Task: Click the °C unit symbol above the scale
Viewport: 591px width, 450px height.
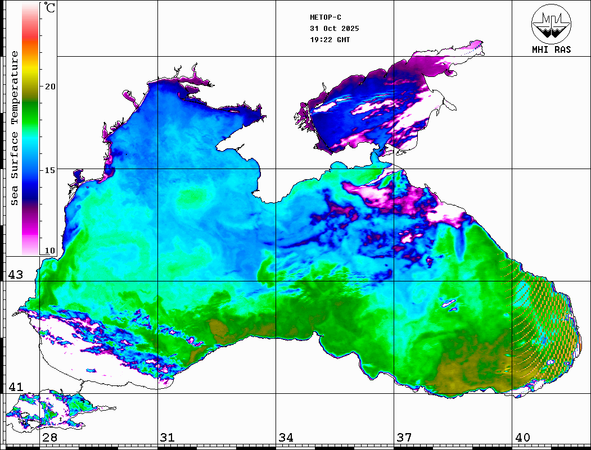Action: pyautogui.click(x=50, y=9)
